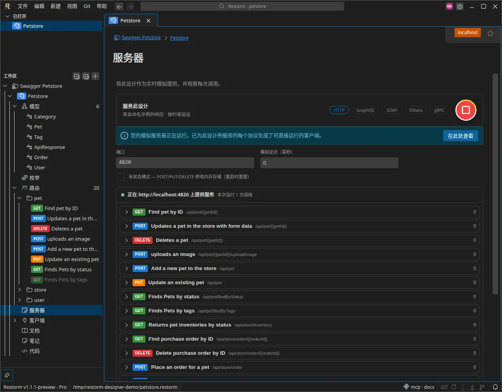The width and height of the screenshot is (502, 392).
Task: Collapse the 已打开 section
Action: pos(7,16)
